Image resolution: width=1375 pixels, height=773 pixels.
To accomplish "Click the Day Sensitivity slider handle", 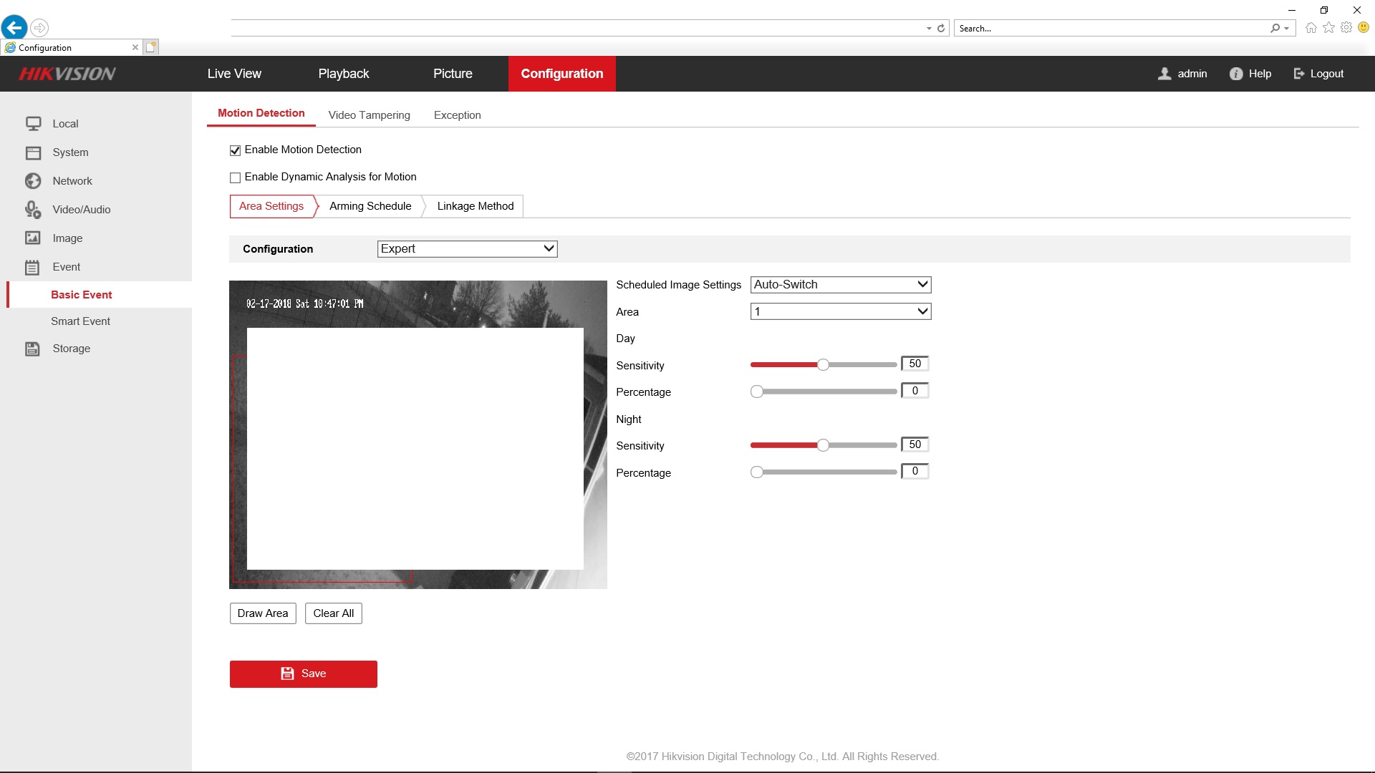I will [823, 365].
